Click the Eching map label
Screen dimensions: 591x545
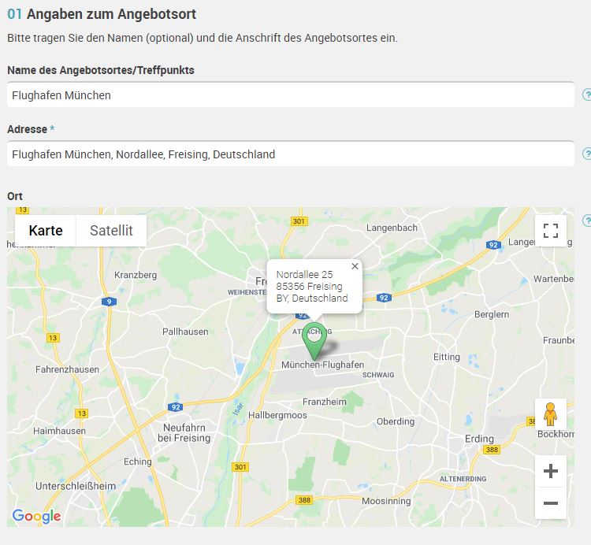[x=138, y=462]
